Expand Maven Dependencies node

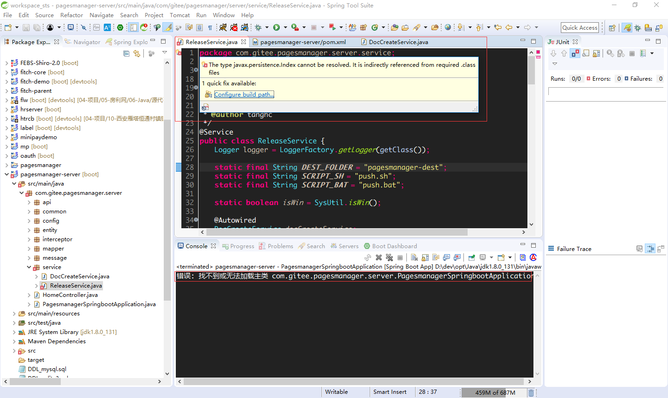point(14,341)
